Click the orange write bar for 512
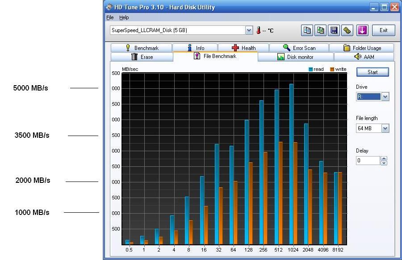This screenshot has width=402, height=260. pos(281,193)
